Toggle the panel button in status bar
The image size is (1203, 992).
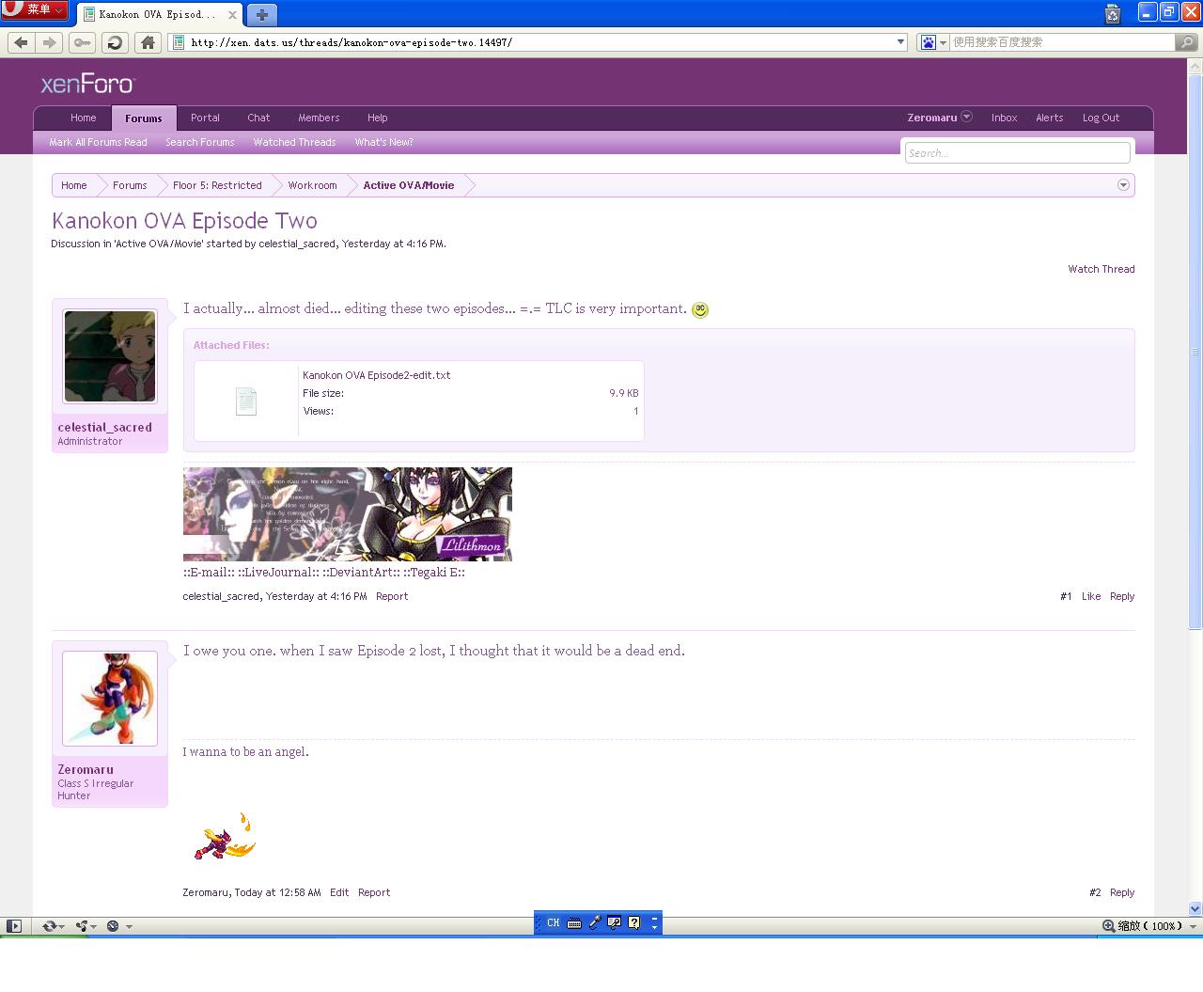pyautogui.click(x=14, y=926)
